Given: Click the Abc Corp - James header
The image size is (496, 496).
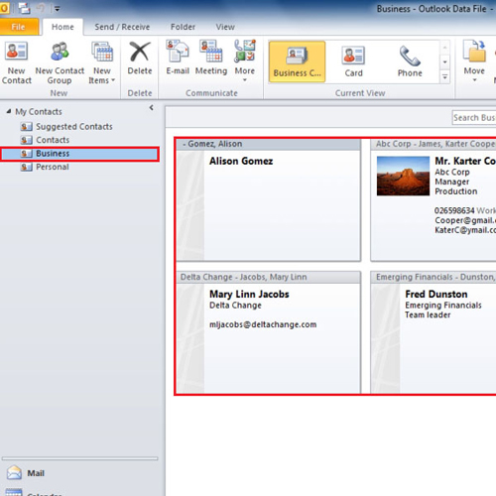Looking at the screenshot, I should coord(434,144).
